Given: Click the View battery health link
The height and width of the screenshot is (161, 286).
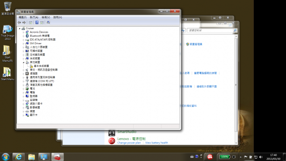Looking at the screenshot, I should [x=156, y=143].
